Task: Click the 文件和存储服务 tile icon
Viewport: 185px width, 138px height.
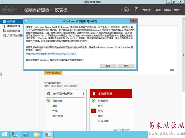Action: pos(48,94)
